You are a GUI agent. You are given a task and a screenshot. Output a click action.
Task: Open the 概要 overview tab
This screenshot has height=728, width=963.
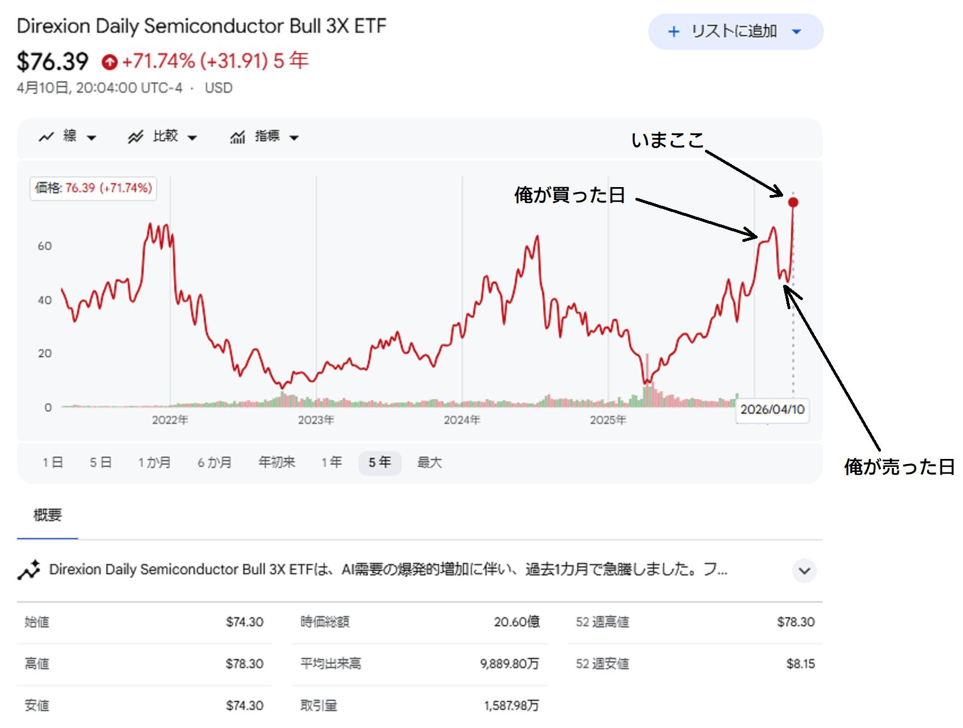48,515
